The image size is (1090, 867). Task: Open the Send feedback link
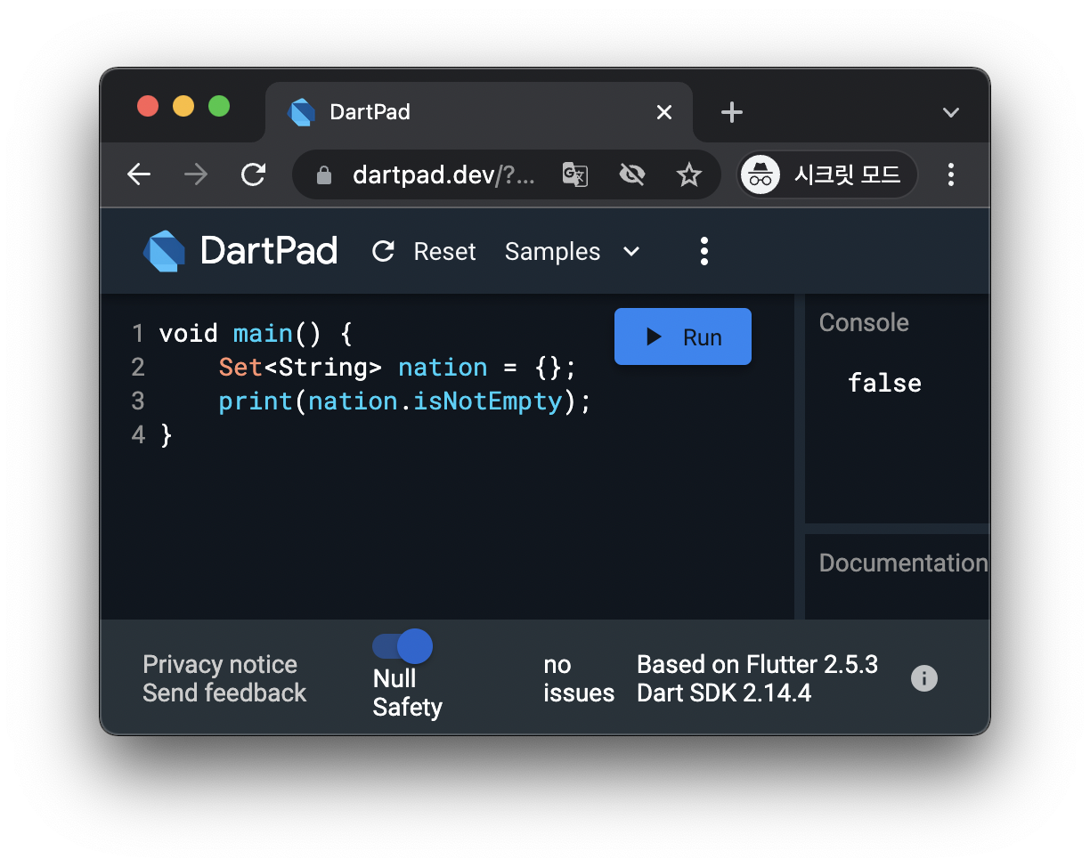[x=224, y=693]
